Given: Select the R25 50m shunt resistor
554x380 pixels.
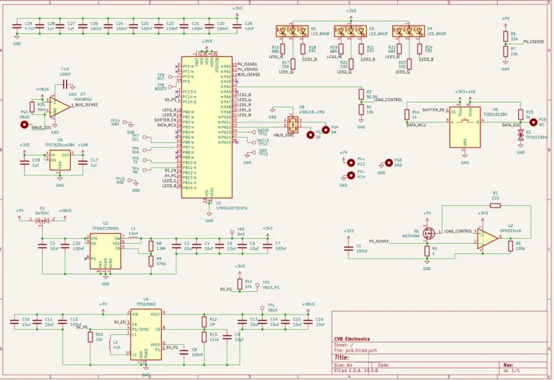Looking at the screenshot, I should 32,107.
